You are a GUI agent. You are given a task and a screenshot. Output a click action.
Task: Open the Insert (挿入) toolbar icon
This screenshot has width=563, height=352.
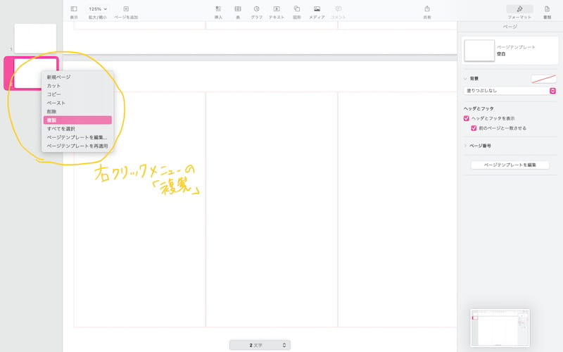click(x=218, y=8)
